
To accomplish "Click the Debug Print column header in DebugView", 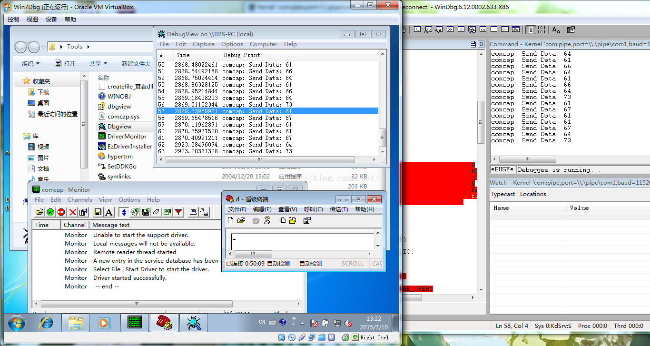I will [242, 55].
